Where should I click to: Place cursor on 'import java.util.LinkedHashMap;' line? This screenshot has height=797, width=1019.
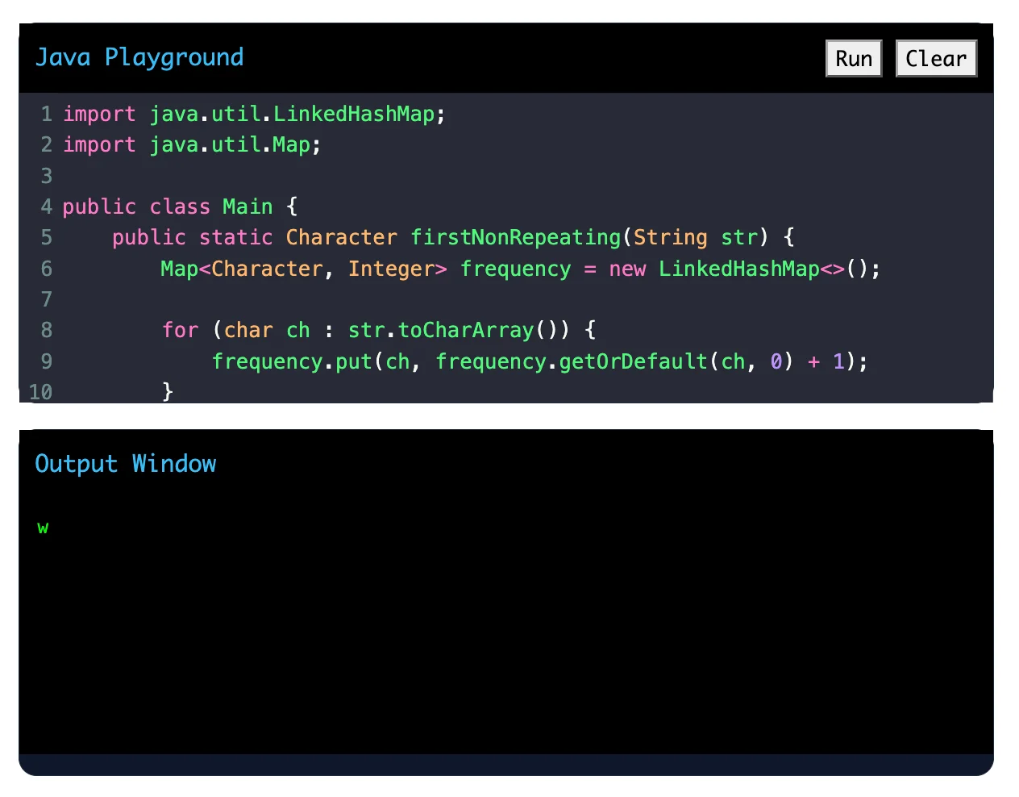pyautogui.click(x=254, y=114)
